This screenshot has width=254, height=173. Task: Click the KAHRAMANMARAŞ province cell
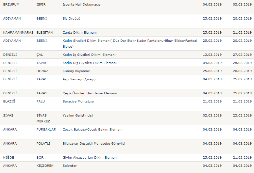pos(18,33)
